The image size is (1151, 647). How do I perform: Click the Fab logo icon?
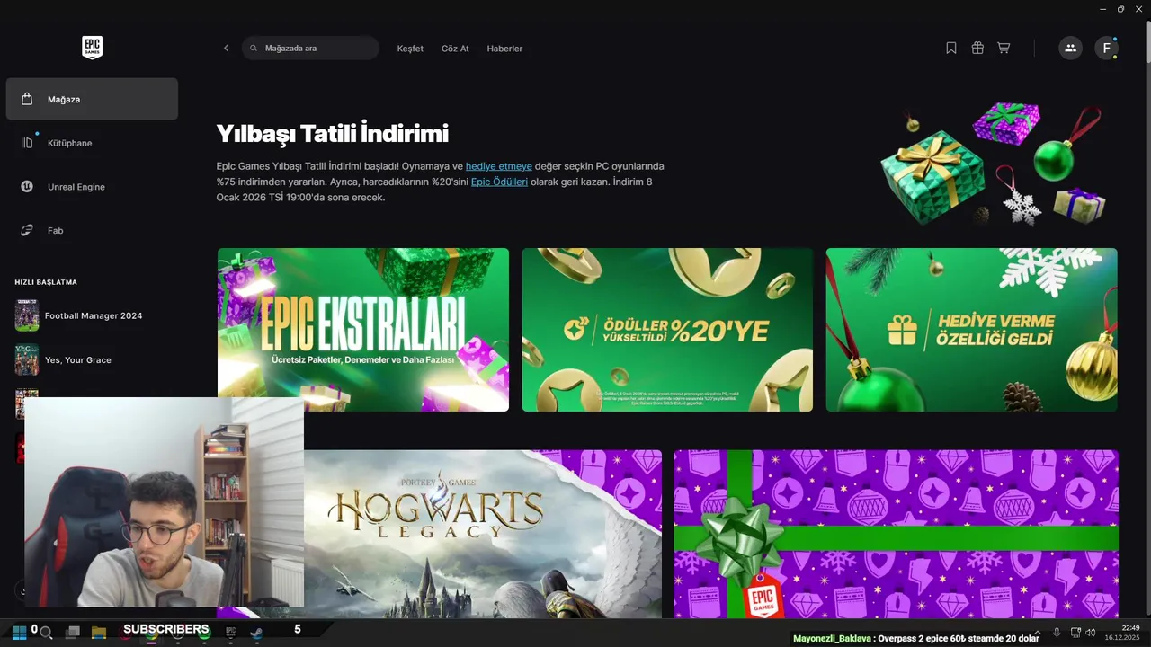pos(27,231)
